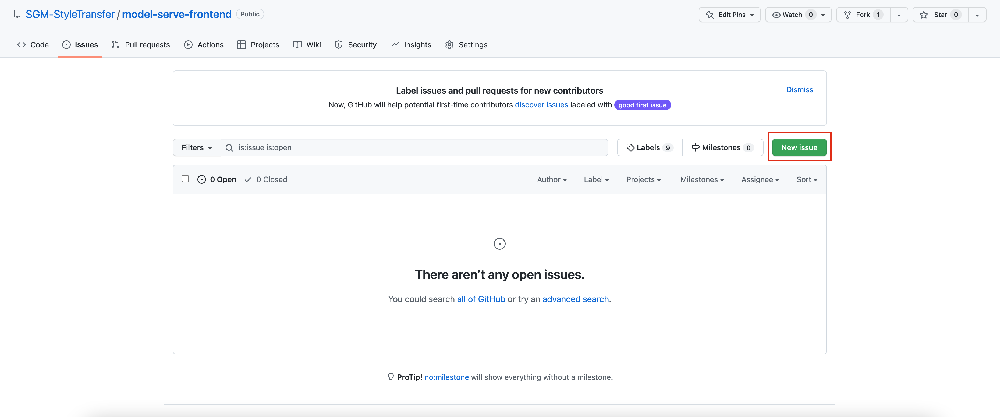Expand the Filters dropdown
The height and width of the screenshot is (417, 1000).
tap(197, 147)
